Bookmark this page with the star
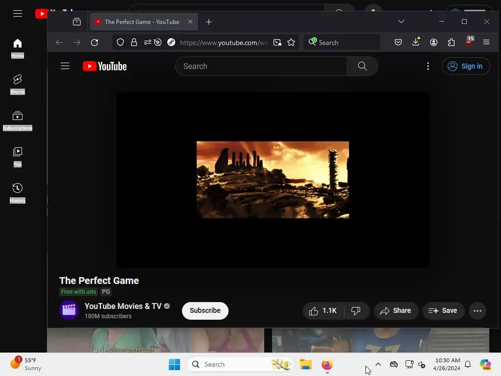 291,43
